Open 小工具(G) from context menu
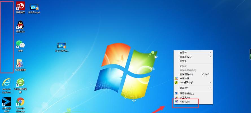Viewport: 251px width, 113px height. [193, 97]
